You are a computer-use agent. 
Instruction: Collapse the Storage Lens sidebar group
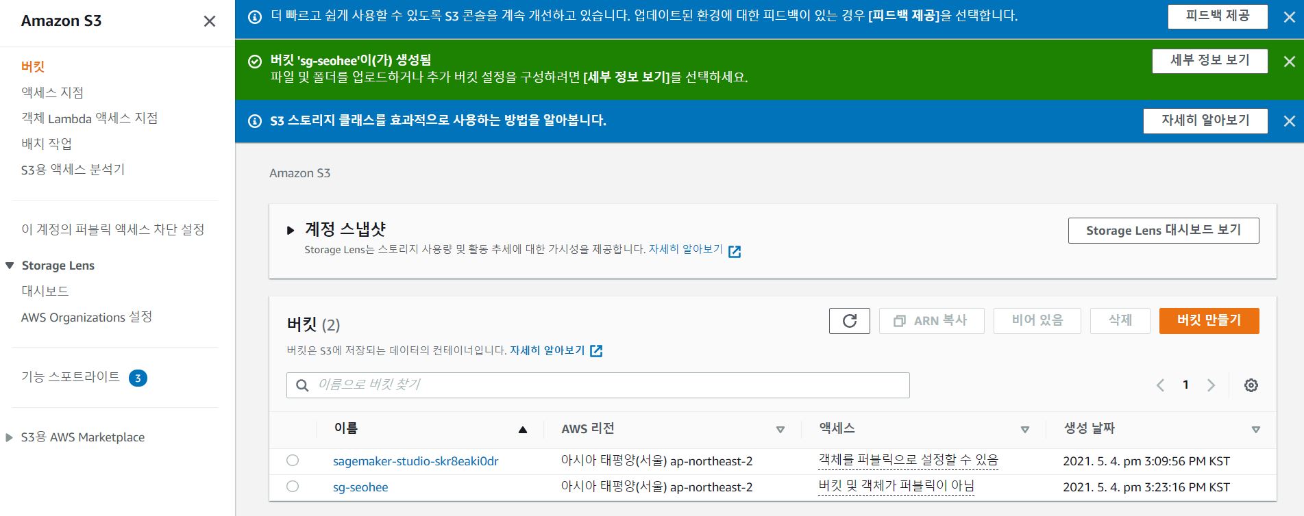coord(10,266)
